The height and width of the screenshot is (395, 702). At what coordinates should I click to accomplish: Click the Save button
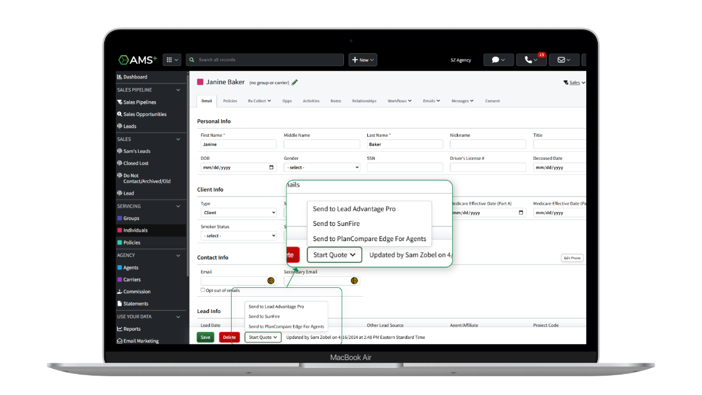pyautogui.click(x=205, y=337)
